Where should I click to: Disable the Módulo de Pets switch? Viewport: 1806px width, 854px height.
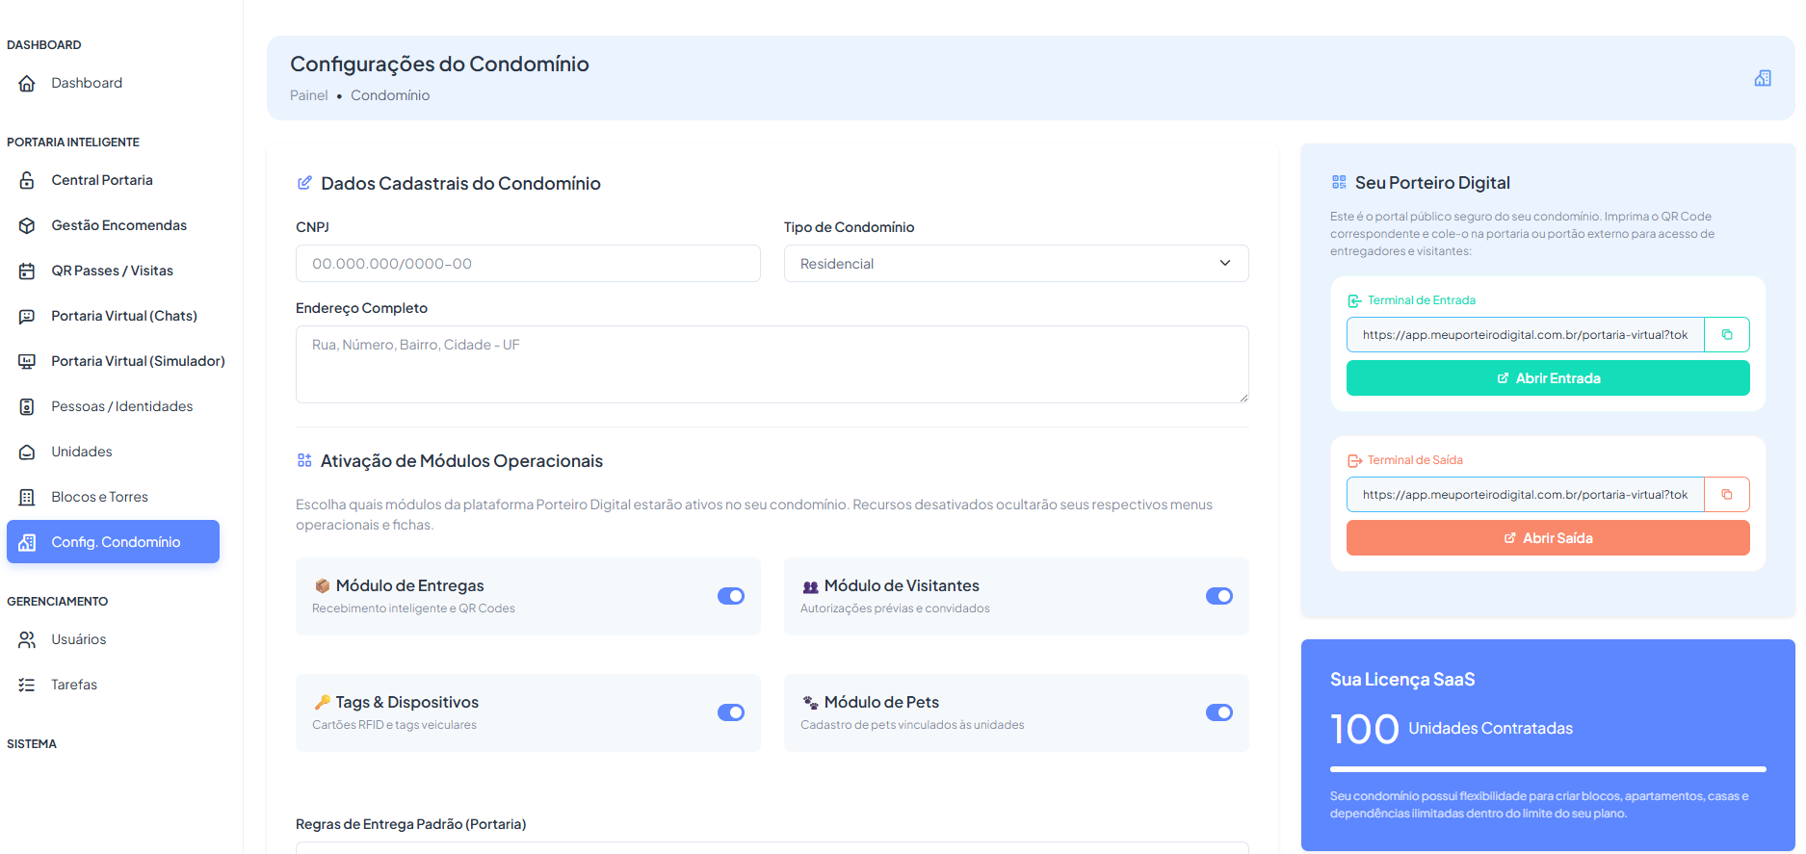point(1219,712)
